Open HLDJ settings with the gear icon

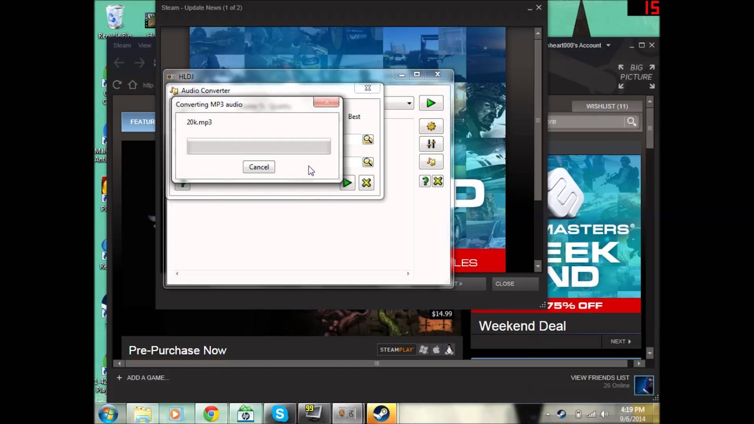[431, 126]
